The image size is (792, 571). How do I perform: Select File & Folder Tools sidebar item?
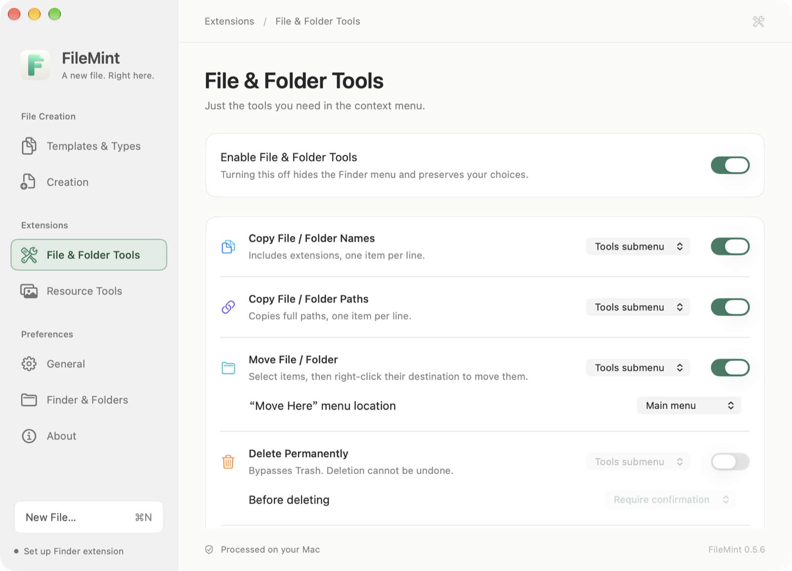89,255
